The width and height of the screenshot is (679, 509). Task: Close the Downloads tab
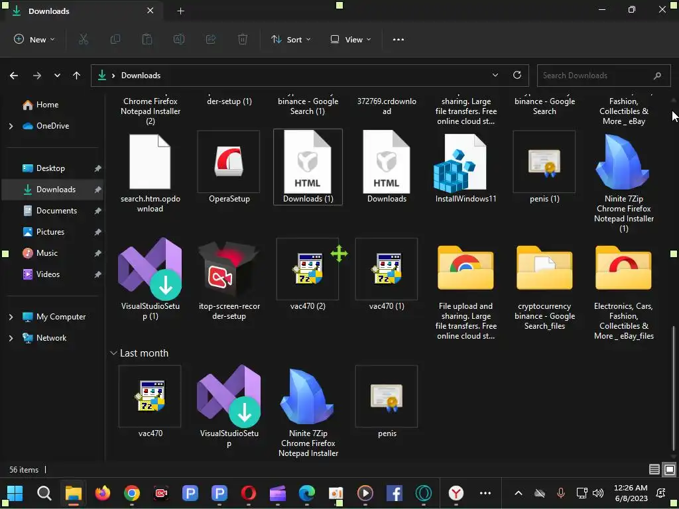(x=150, y=11)
